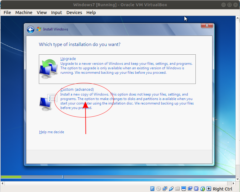Click the hard disk activity status icon
The width and height of the screenshot is (240, 192).
(x=152, y=189)
